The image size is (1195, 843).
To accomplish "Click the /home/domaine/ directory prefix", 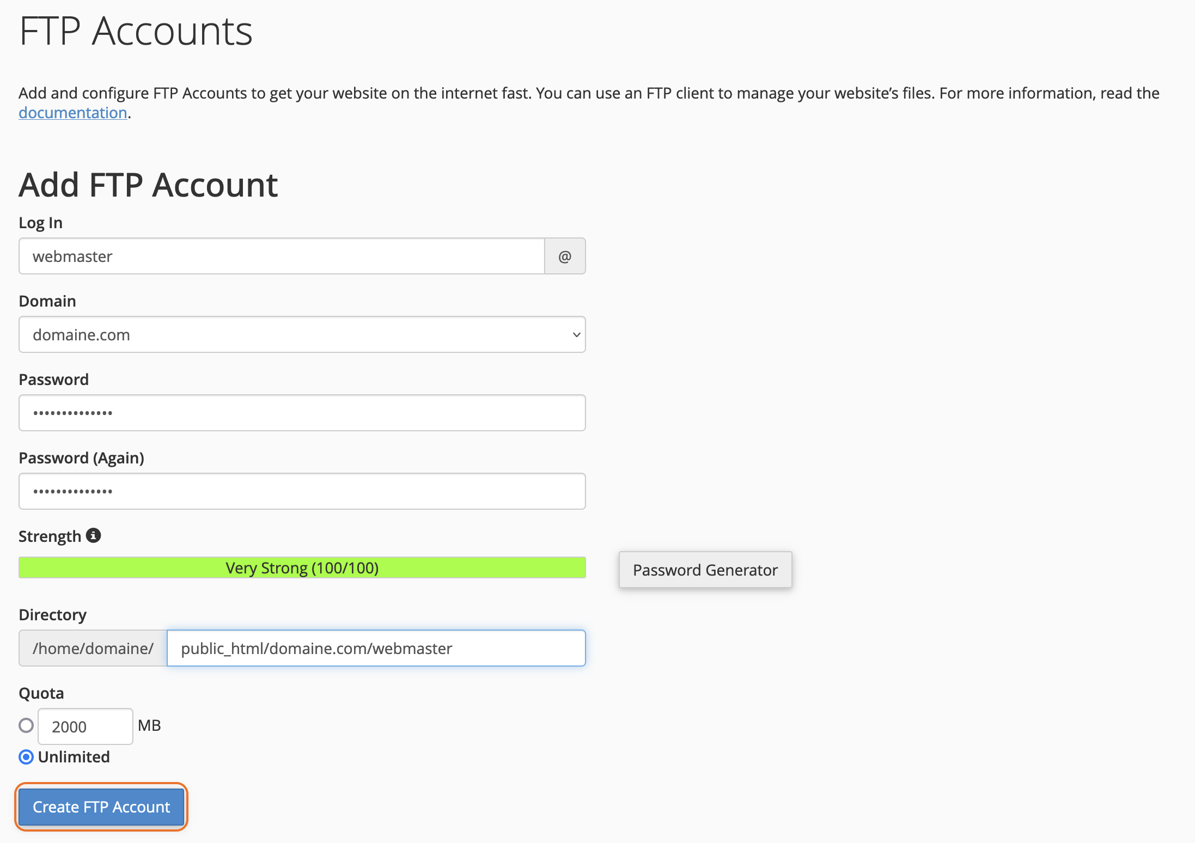I will pyautogui.click(x=93, y=648).
